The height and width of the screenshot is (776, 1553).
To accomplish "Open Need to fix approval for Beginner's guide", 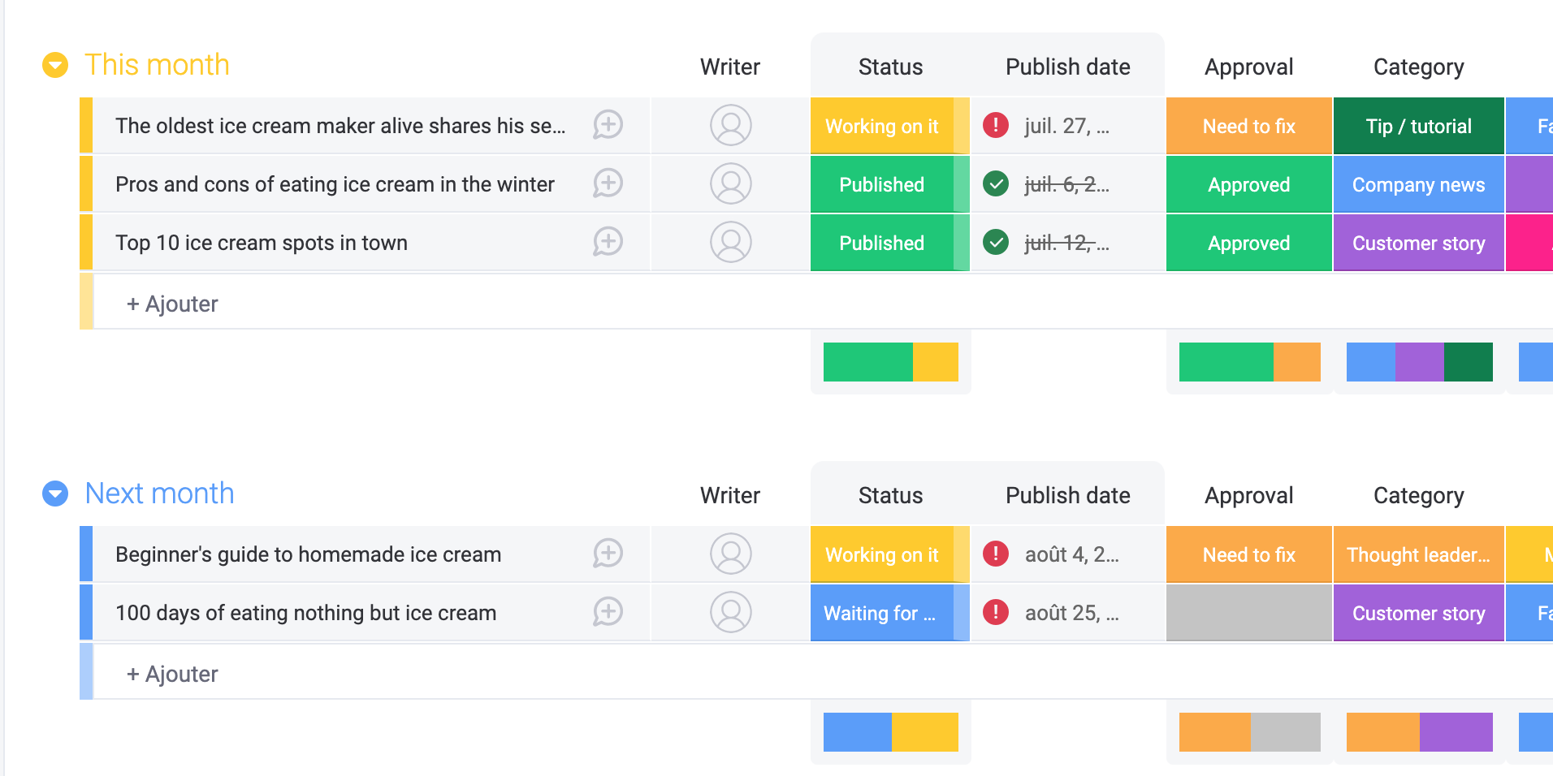I will pos(1249,554).
